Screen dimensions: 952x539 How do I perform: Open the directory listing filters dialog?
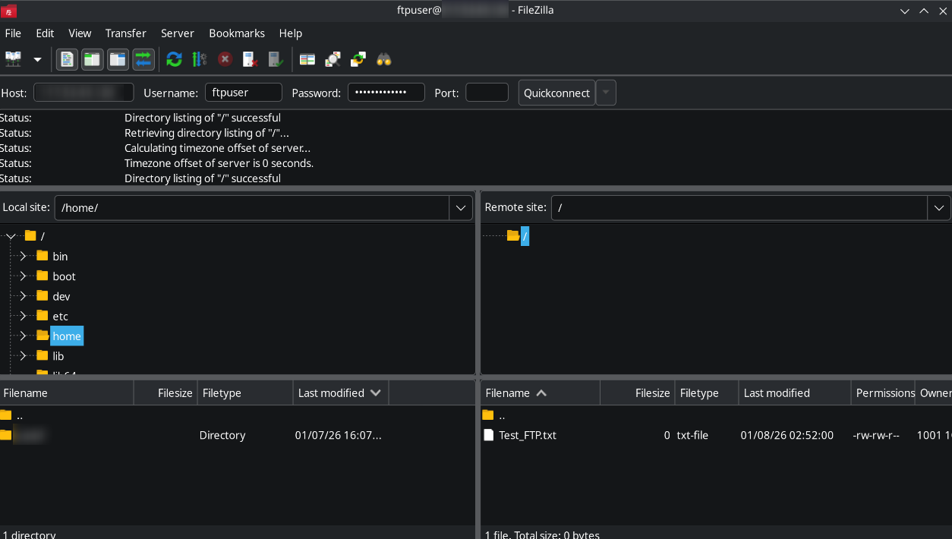pyautogui.click(x=307, y=59)
